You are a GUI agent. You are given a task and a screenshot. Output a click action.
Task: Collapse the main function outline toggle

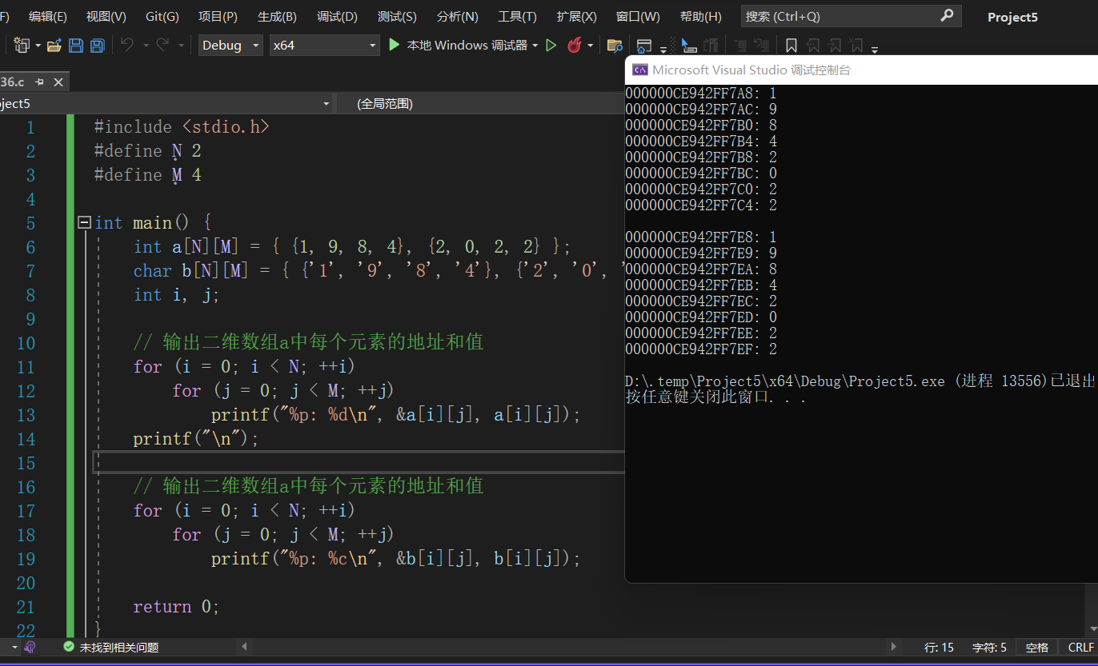click(x=84, y=222)
